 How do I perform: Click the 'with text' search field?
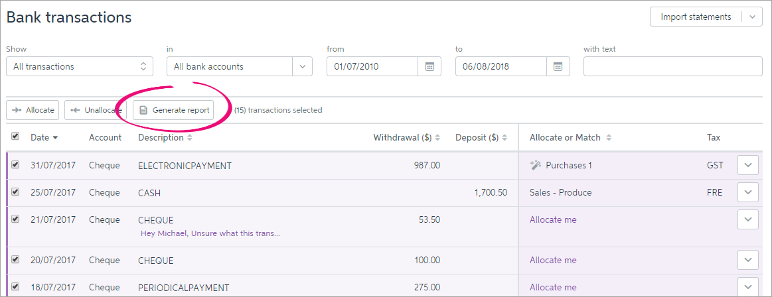coord(672,66)
